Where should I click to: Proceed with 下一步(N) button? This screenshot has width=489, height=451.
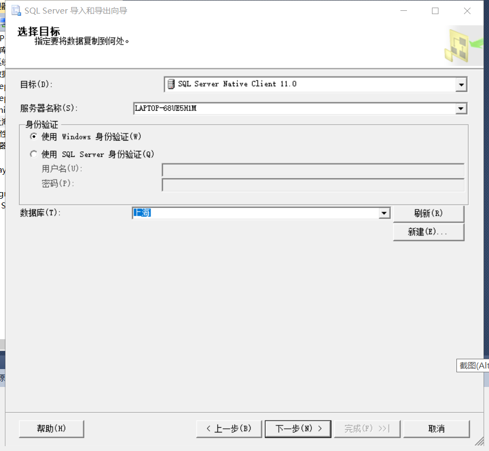point(298,429)
